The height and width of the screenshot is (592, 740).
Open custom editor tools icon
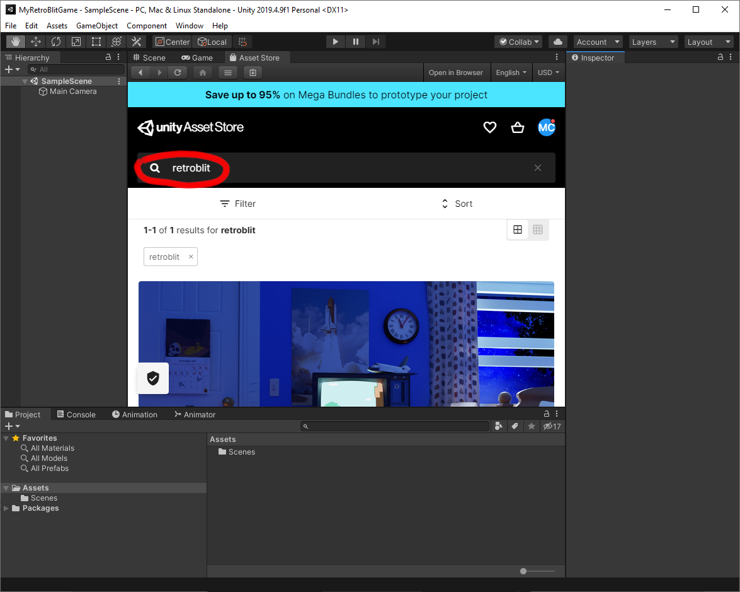point(137,42)
